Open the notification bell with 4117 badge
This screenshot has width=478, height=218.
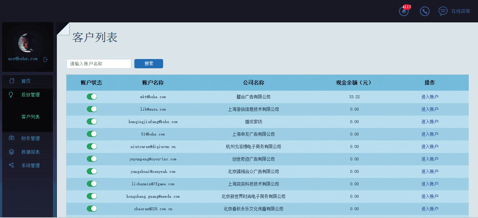404,11
